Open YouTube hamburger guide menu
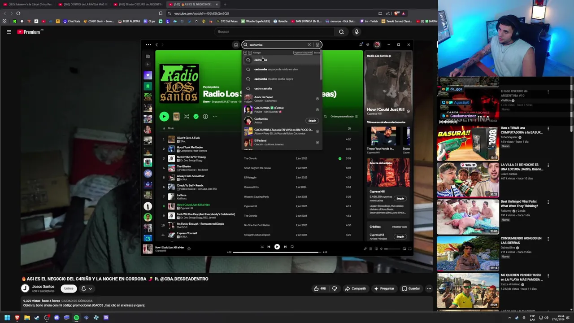574x323 pixels. [x=9, y=32]
